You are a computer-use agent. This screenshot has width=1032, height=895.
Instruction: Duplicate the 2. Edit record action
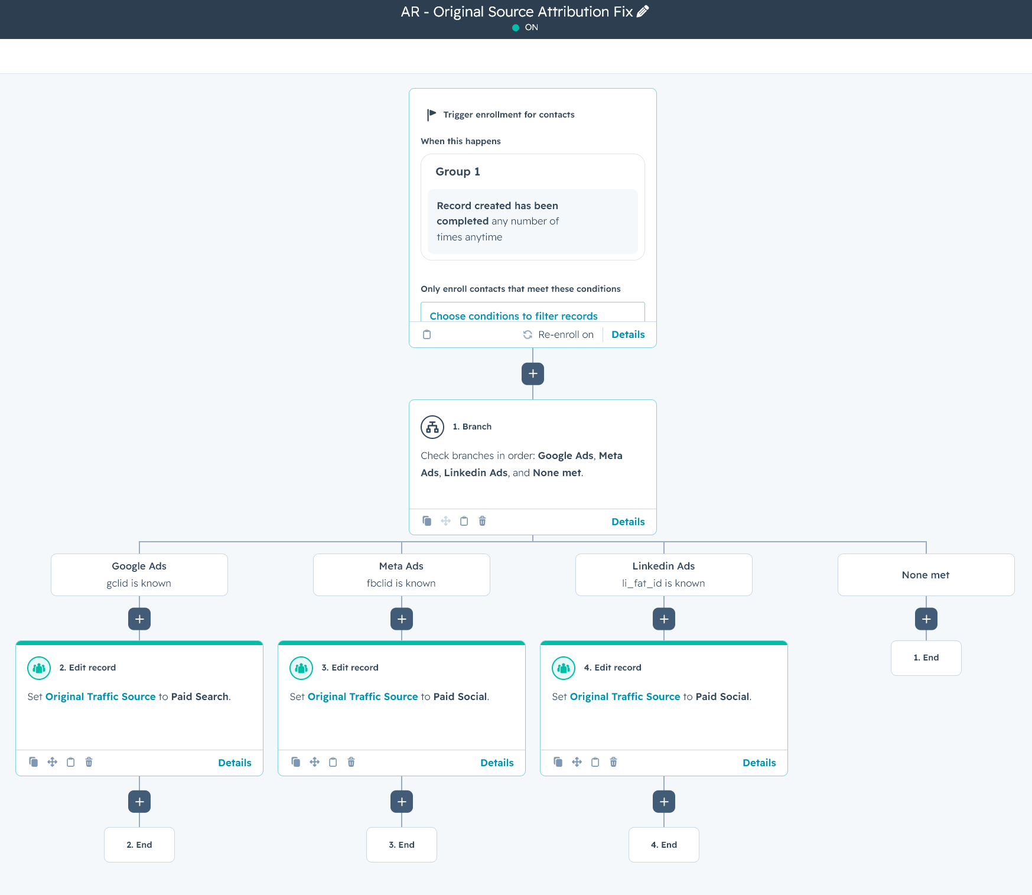pos(34,762)
